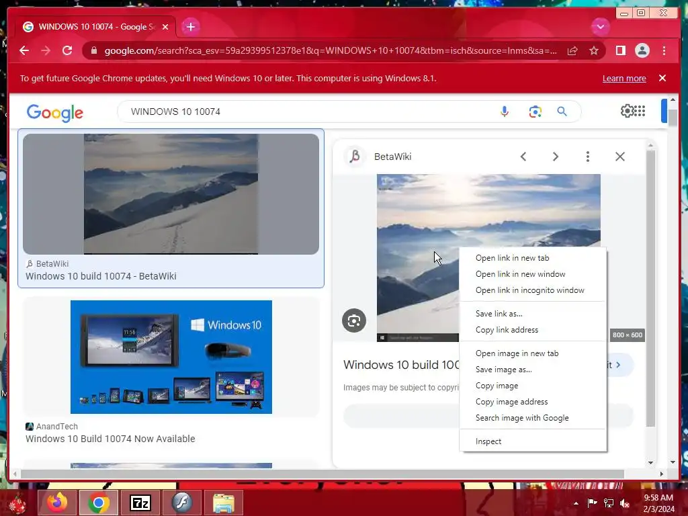Open Firefox from the taskbar

58,503
